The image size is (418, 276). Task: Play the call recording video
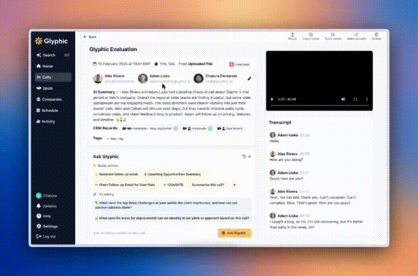pyautogui.click(x=272, y=99)
